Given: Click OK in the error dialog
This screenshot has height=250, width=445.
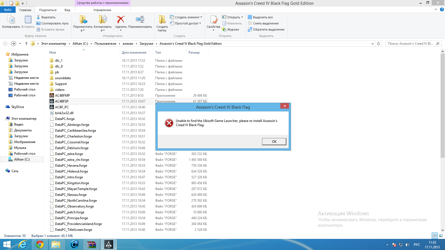Looking at the screenshot, I should [274, 142].
